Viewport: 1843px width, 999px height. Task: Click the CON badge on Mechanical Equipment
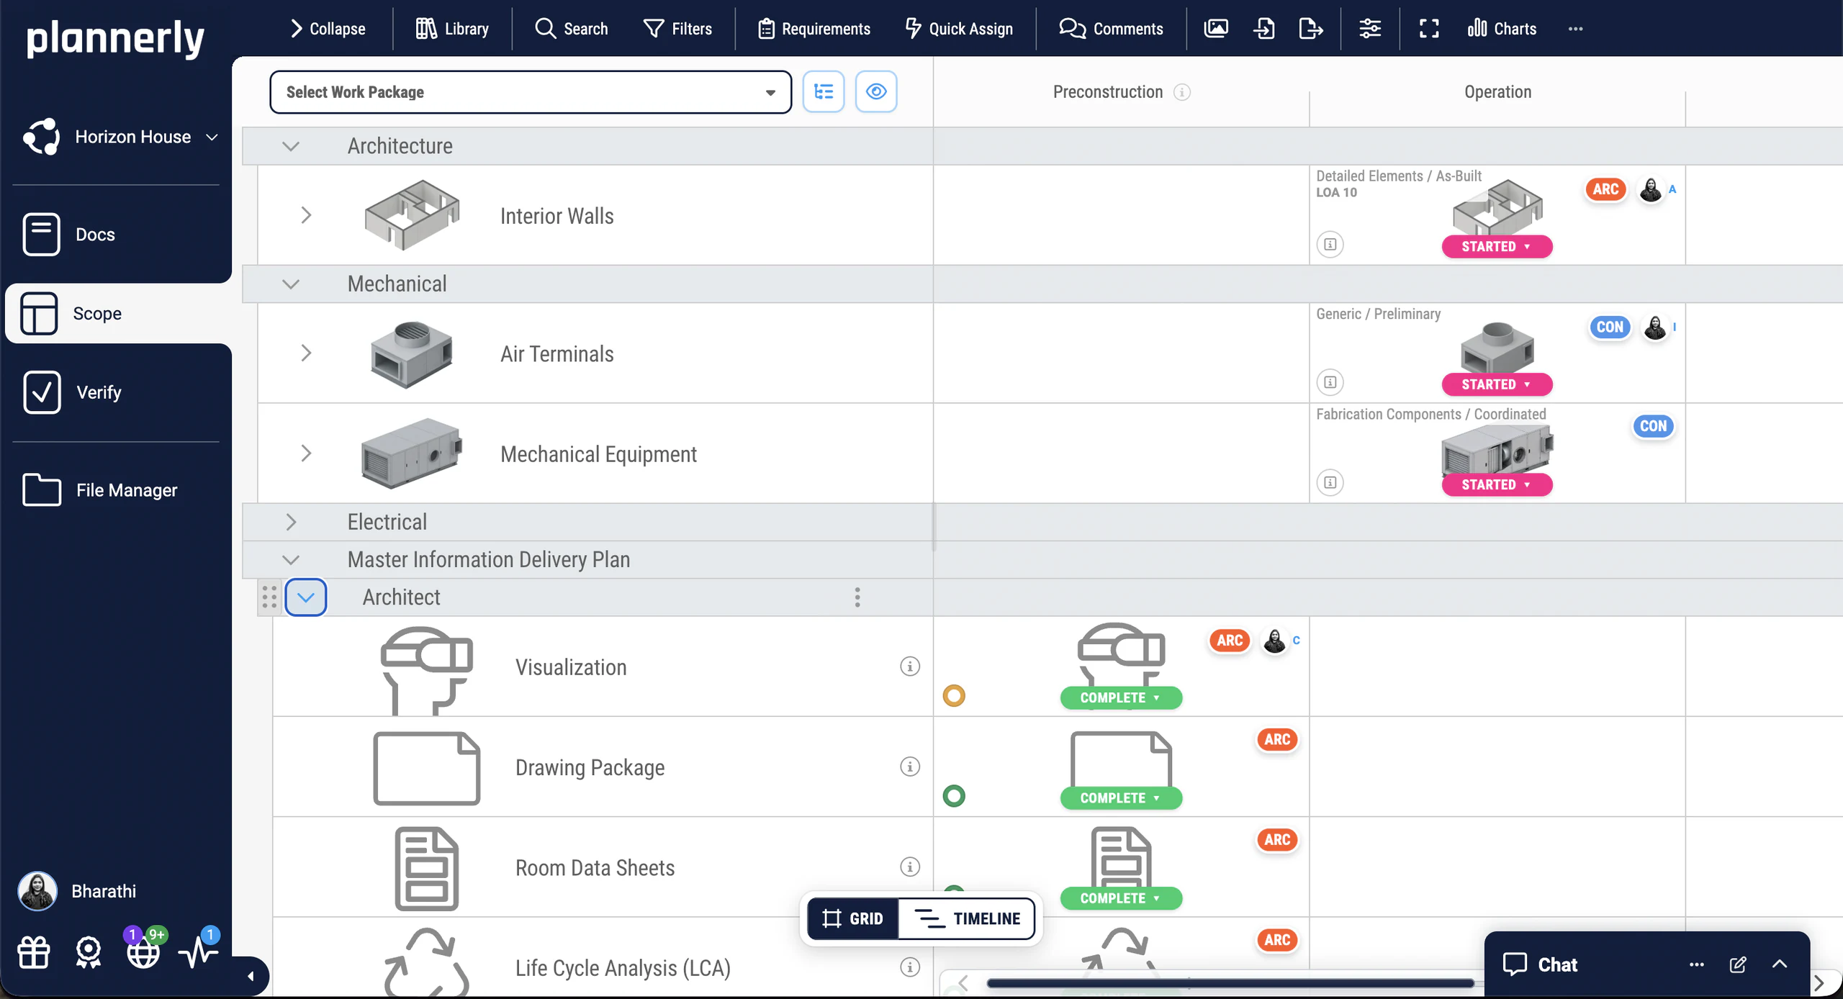(x=1653, y=426)
